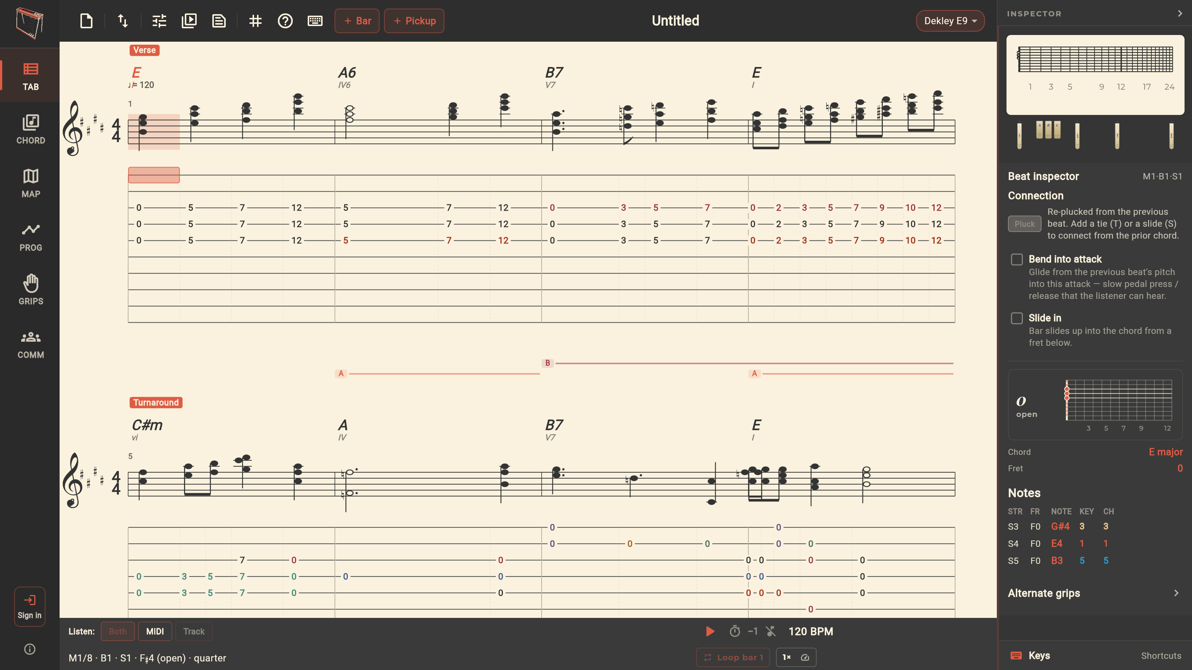Open the 1× playback speed control
Image resolution: width=1192 pixels, height=670 pixels.
pyautogui.click(x=796, y=657)
